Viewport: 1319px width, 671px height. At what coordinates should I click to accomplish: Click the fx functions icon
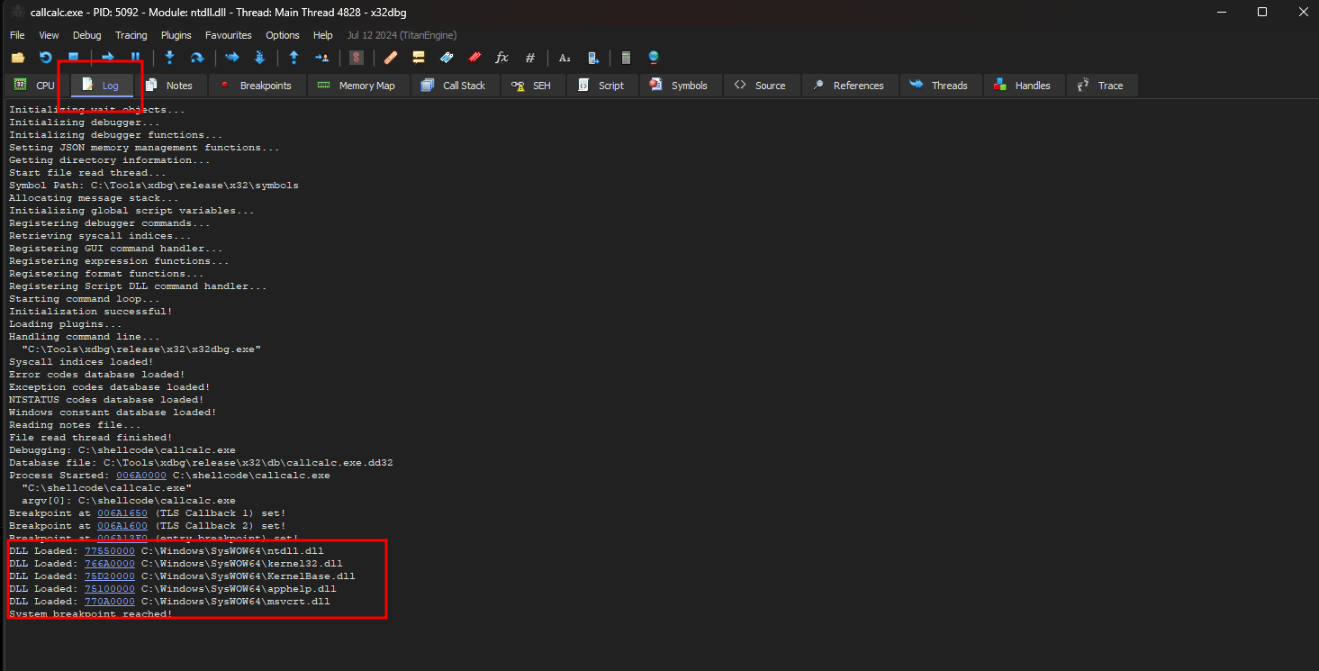coord(501,58)
